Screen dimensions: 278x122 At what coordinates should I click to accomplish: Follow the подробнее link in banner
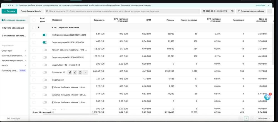point(260,6)
